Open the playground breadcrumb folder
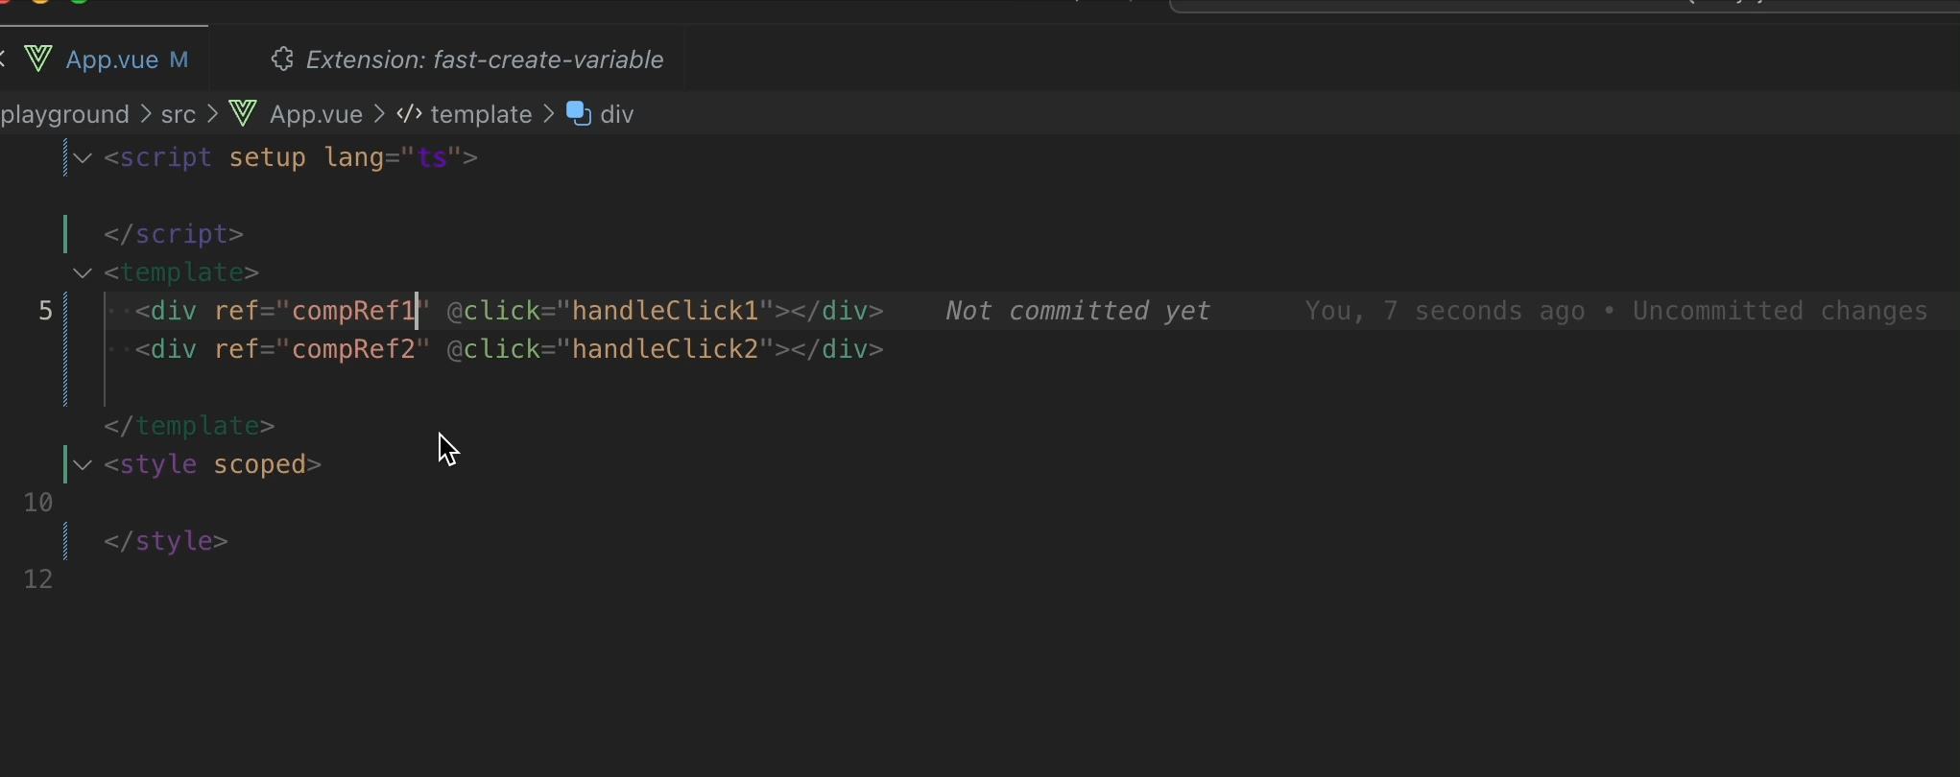The width and height of the screenshot is (1960, 777). (x=65, y=114)
